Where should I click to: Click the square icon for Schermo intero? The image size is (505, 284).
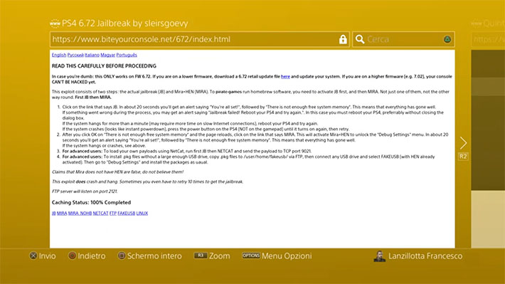pyautogui.click(x=122, y=256)
